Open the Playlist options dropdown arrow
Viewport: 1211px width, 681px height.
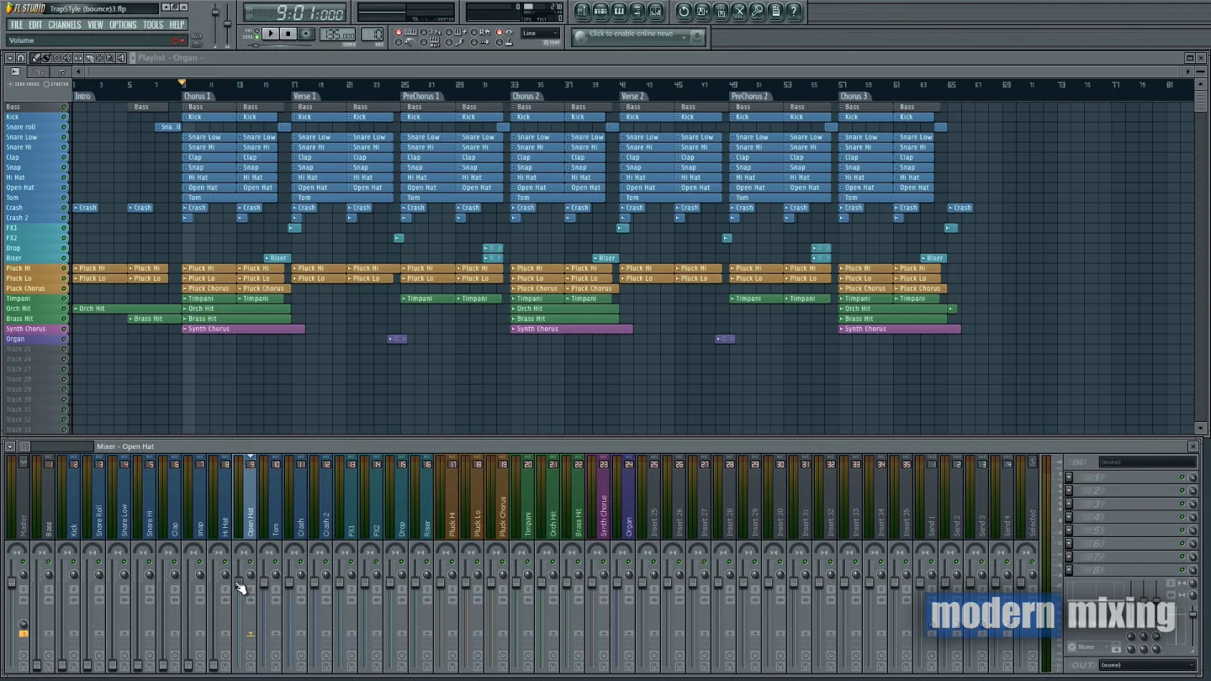[x=10, y=58]
